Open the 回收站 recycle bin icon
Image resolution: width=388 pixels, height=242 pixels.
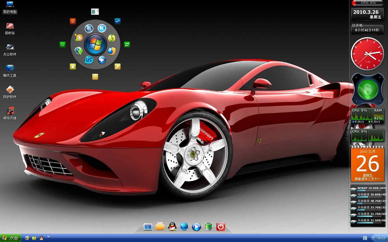tap(10, 29)
